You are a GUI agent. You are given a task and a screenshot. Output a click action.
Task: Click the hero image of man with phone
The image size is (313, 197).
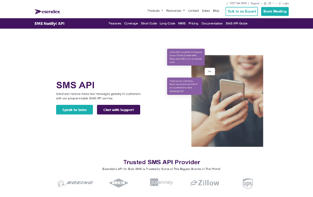point(227,101)
